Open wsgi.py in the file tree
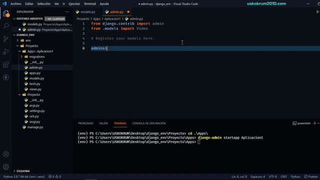The image size is (320, 180). click(34, 121)
